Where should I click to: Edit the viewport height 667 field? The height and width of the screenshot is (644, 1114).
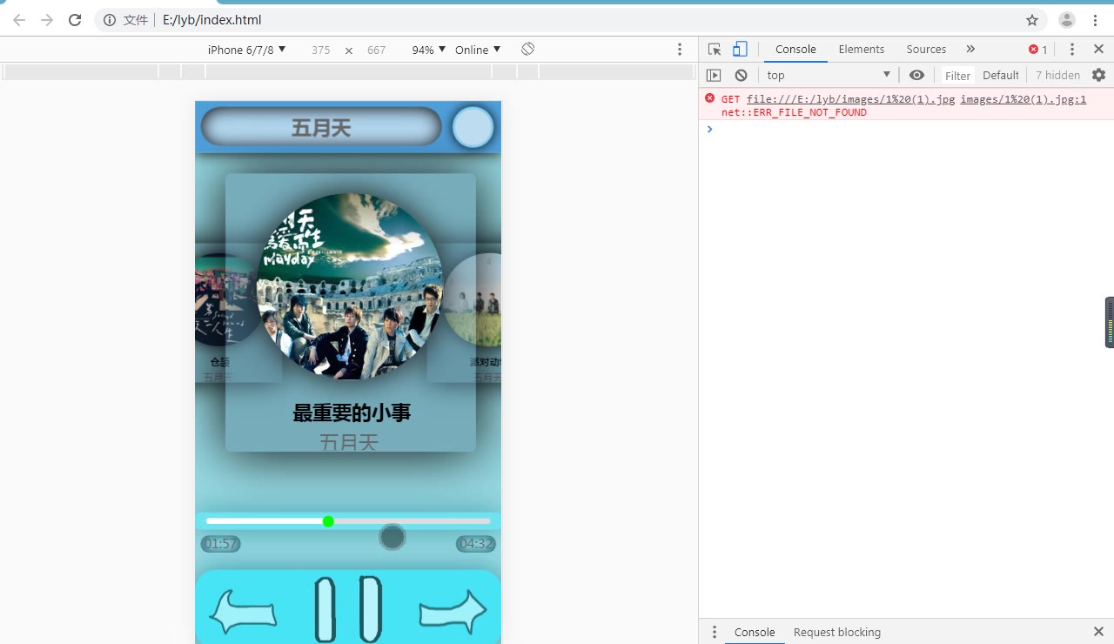(376, 50)
